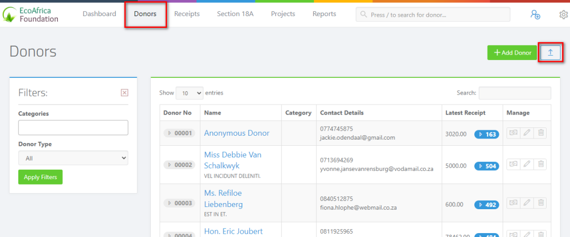Viewport: 570px width, 237px height.
Task: Open receipt 504 badge
Action: [x=487, y=166]
